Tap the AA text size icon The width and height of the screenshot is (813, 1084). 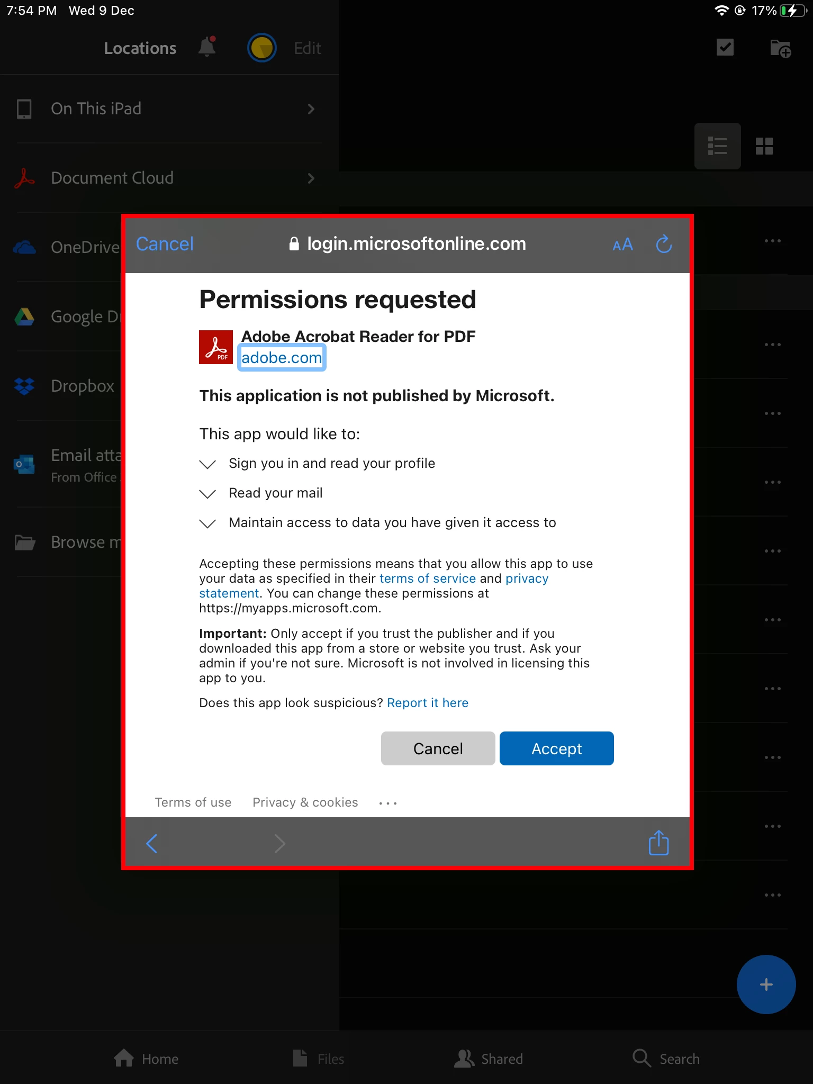pos(622,245)
